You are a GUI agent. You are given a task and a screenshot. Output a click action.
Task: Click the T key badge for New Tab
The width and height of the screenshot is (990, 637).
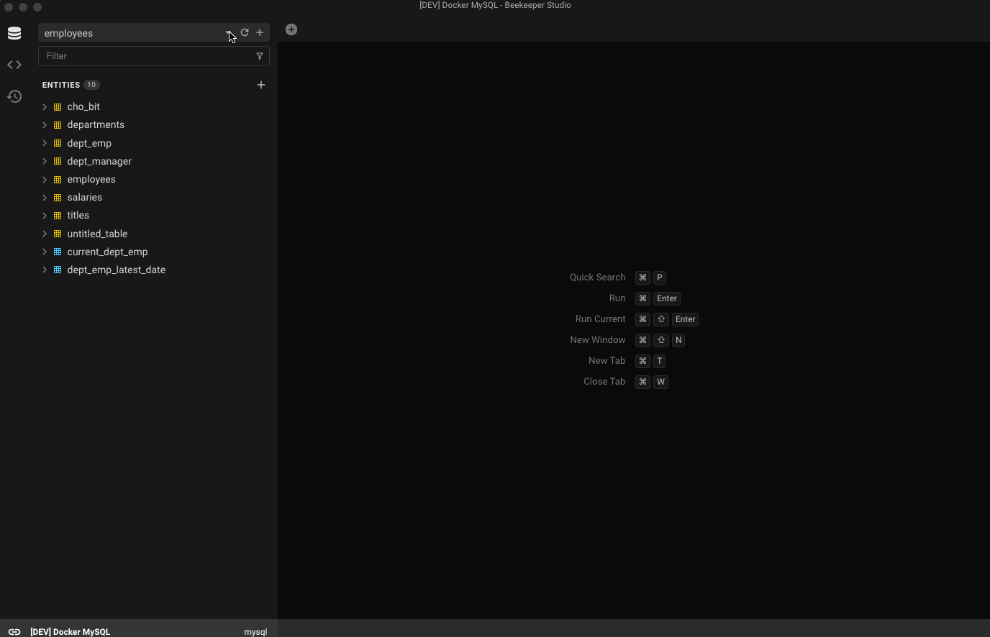(x=660, y=361)
